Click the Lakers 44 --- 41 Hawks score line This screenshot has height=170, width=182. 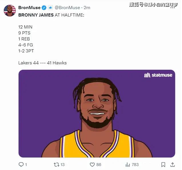(42, 63)
